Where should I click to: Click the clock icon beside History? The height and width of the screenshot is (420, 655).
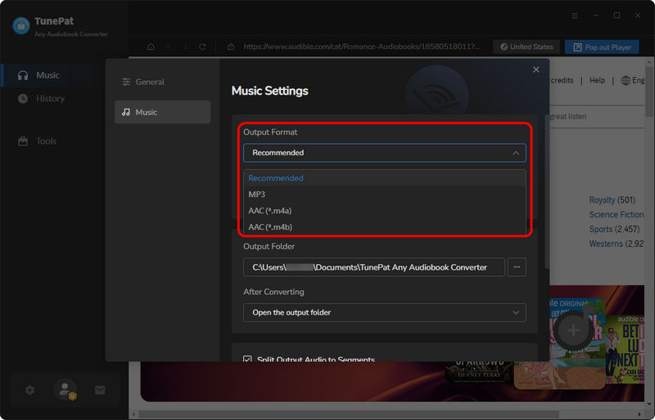(23, 98)
